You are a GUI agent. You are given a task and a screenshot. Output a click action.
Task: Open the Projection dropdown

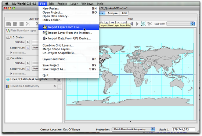click(x=133, y=129)
